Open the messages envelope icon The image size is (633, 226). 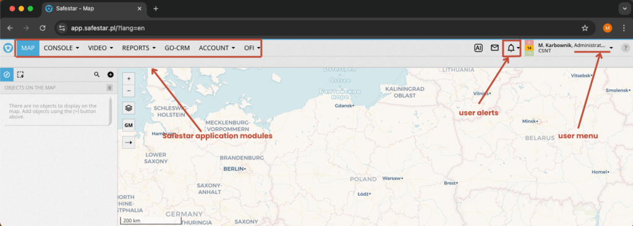pyautogui.click(x=495, y=48)
